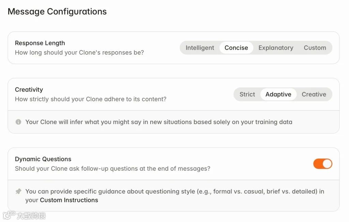The image size is (349, 222).
Task: Switch creativity to Creative
Action: pyautogui.click(x=314, y=95)
